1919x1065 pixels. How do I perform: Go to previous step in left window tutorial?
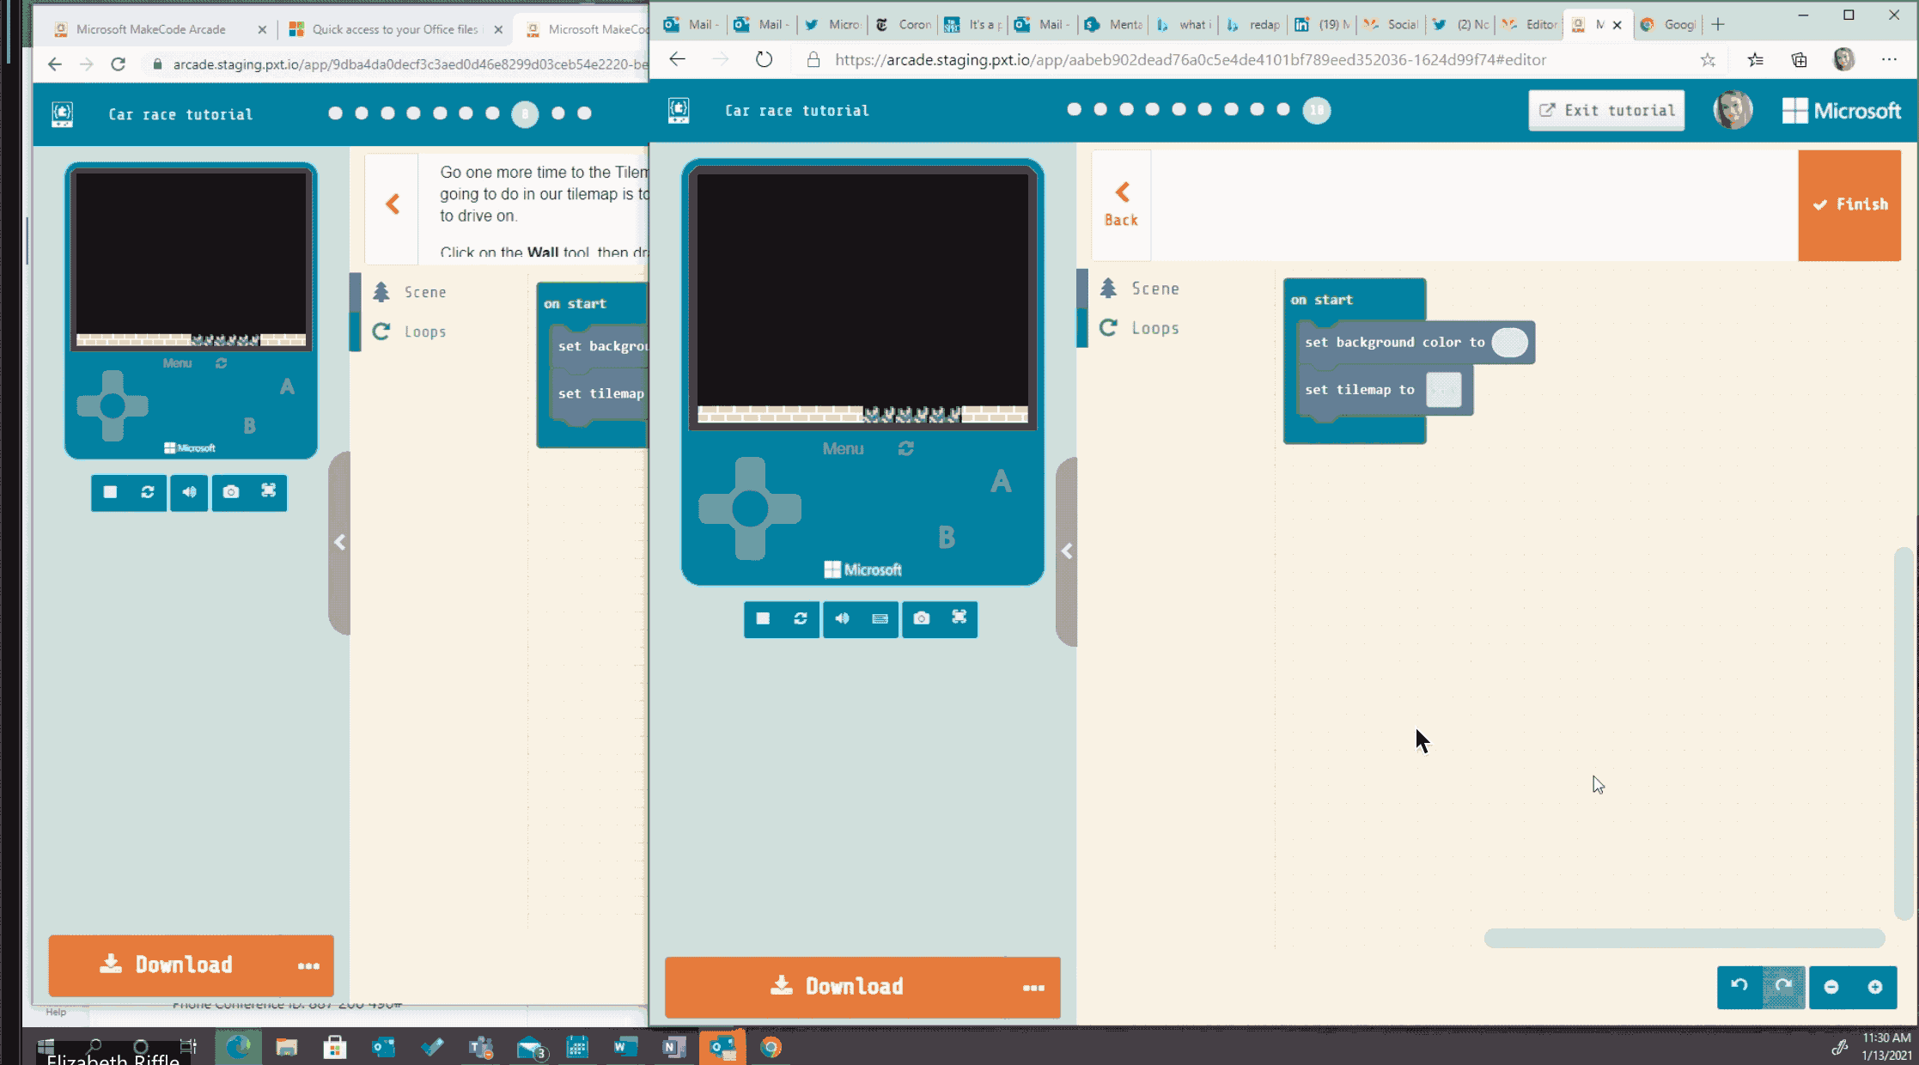click(393, 204)
